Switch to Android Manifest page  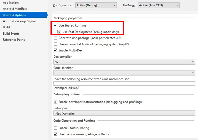pyautogui.click(x=15, y=9)
